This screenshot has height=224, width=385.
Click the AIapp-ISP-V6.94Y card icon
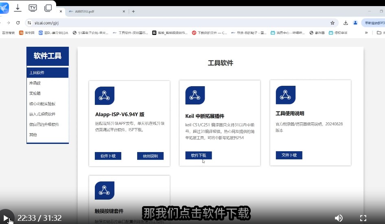(105, 96)
